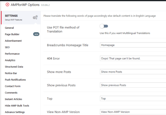Focus the Show more Posts input
This screenshot has width=166, height=115.
tap(133, 72)
